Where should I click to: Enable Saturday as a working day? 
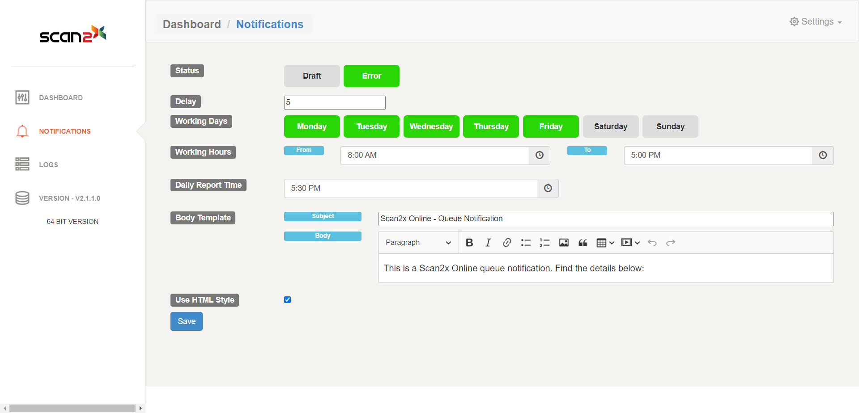coord(610,126)
